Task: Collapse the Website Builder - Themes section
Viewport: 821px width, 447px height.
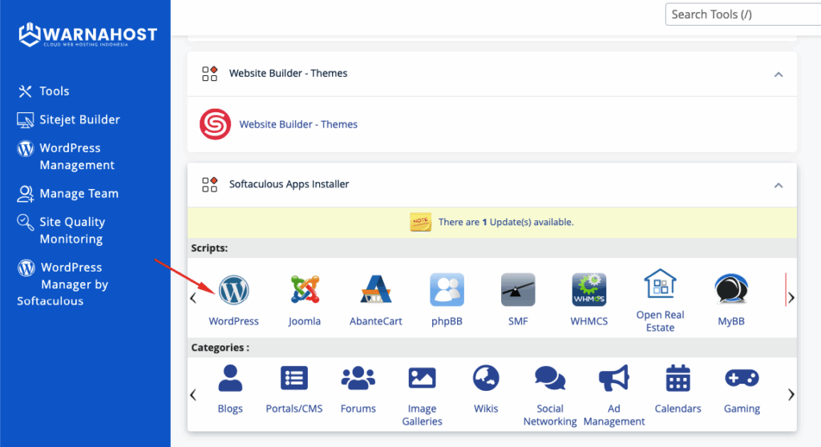Action: (x=779, y=74)
